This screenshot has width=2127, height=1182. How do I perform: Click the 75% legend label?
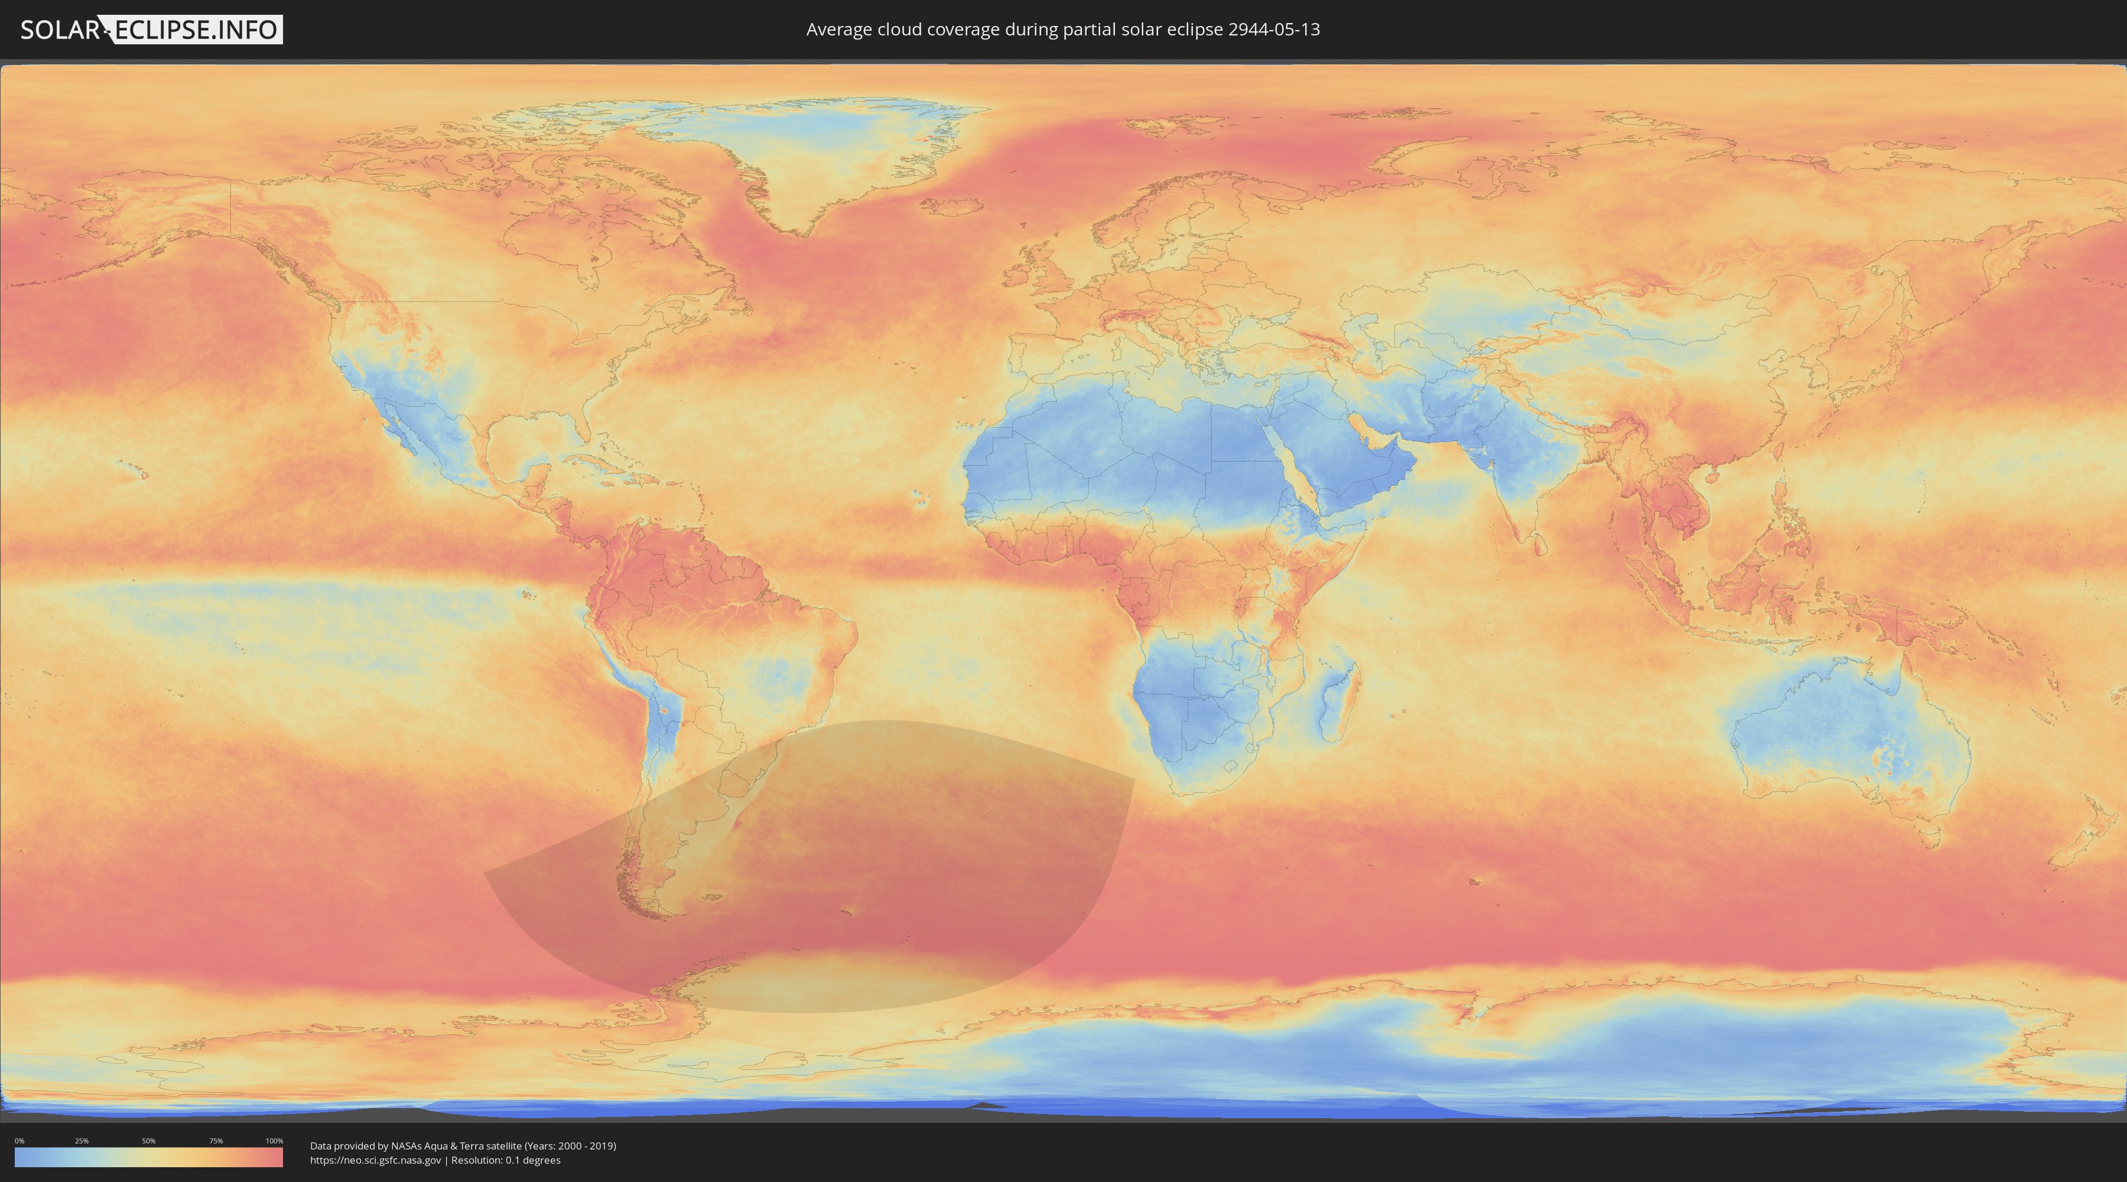coord(216,1141)
